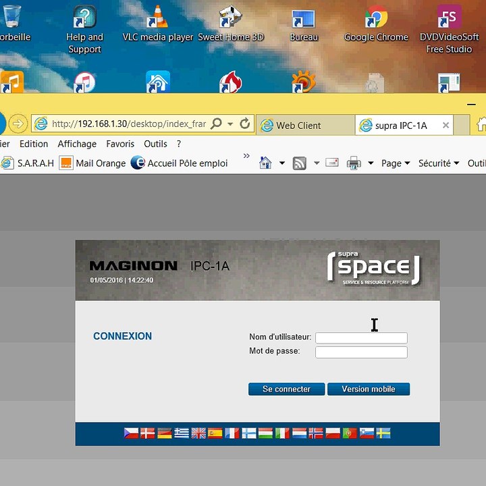Click the browser forward arrow button
Screen dimensions: 486x486
click(x=18, y=124)
